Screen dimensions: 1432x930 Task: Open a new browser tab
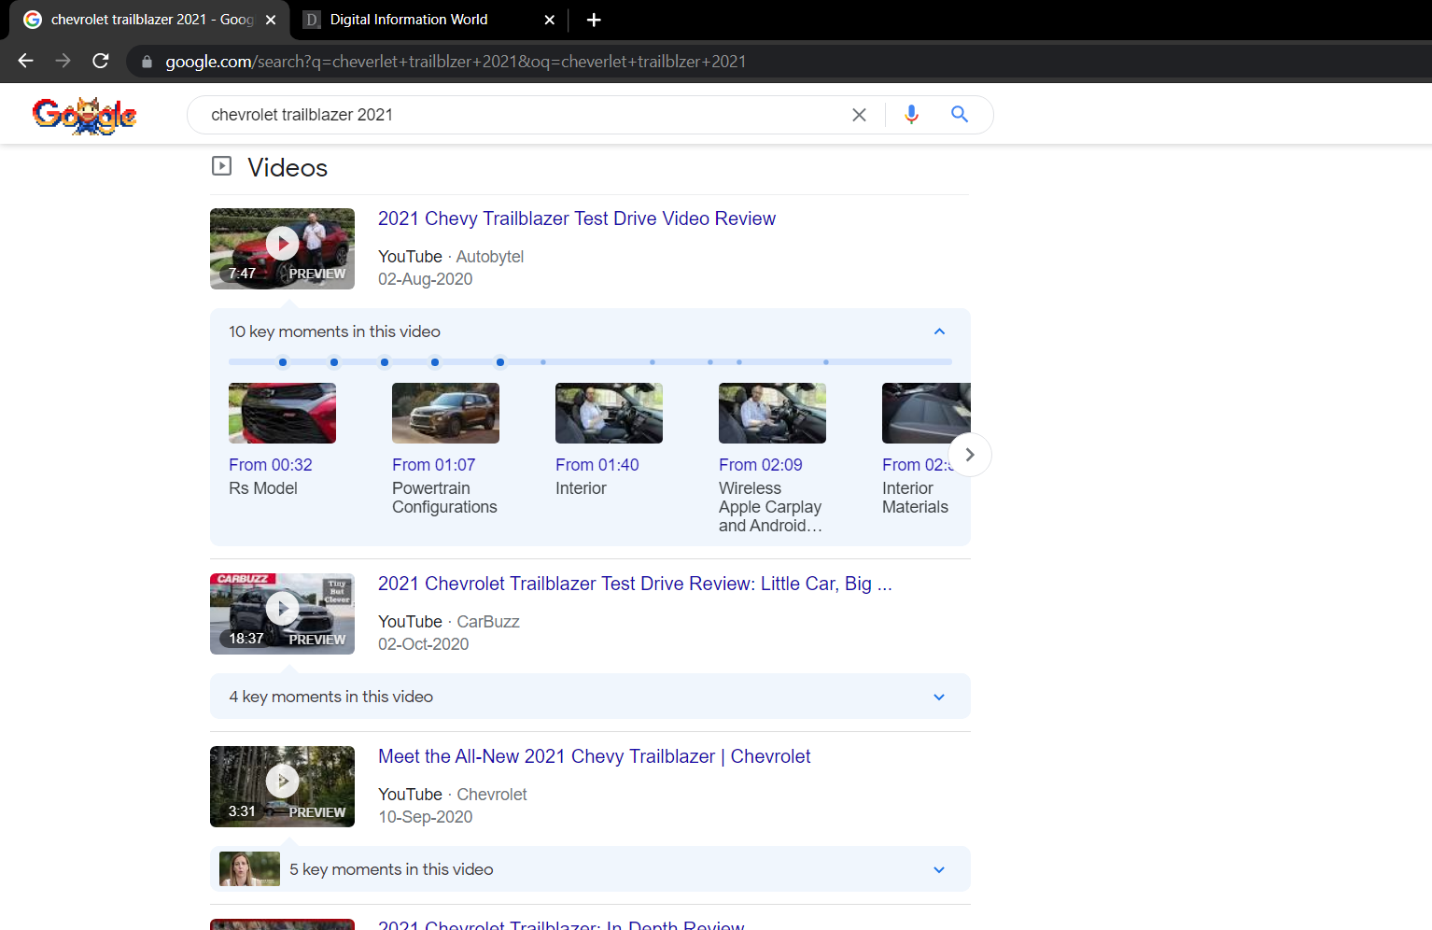click(x=593, y=19)
